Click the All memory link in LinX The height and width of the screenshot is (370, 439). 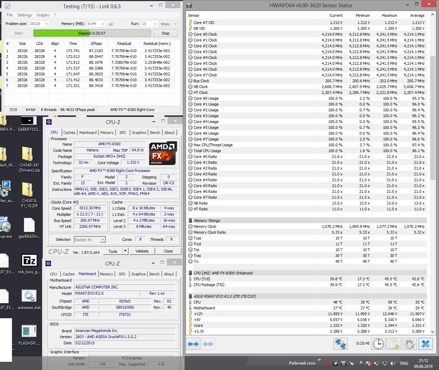111,24
